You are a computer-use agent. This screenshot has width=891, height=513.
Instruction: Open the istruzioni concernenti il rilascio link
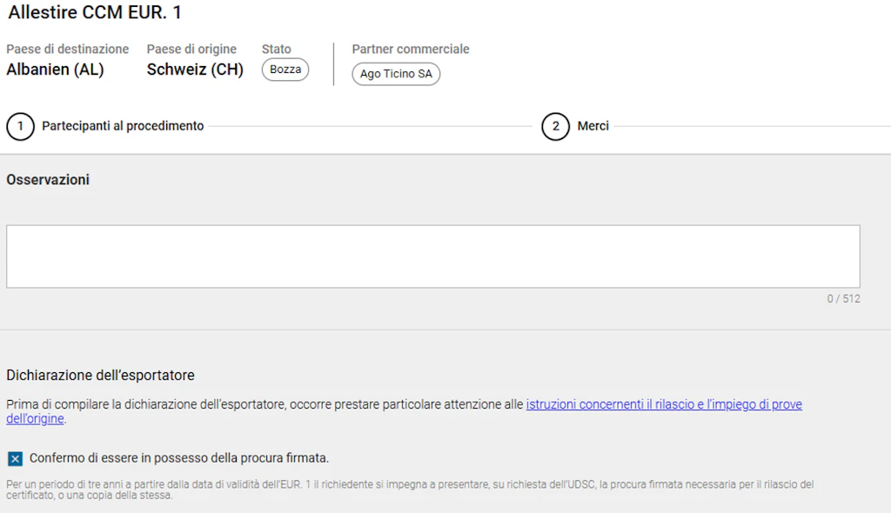click(x=663, y=404)
